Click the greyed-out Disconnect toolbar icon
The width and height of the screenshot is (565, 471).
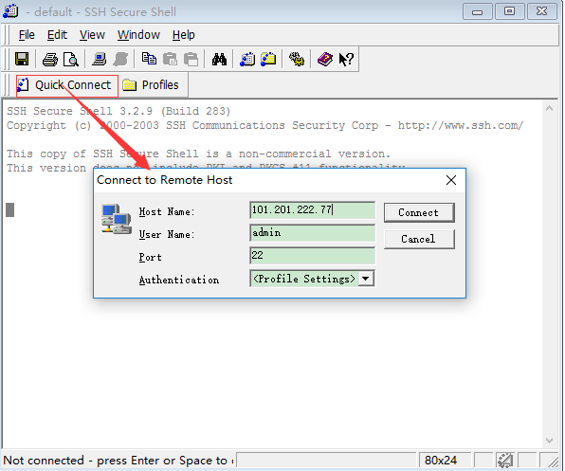click(120, 59)
